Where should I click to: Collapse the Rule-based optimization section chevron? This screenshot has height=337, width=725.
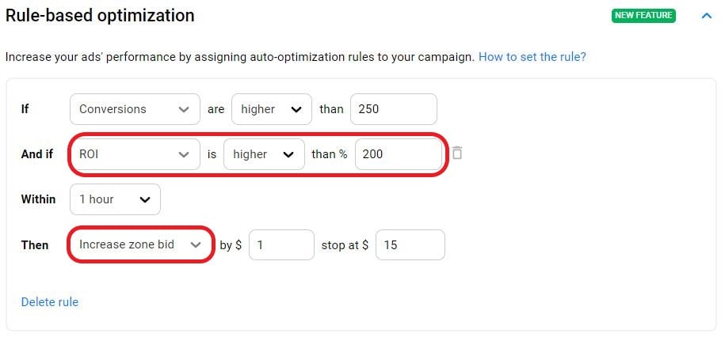pyautogui.click(x=707, y=16)
